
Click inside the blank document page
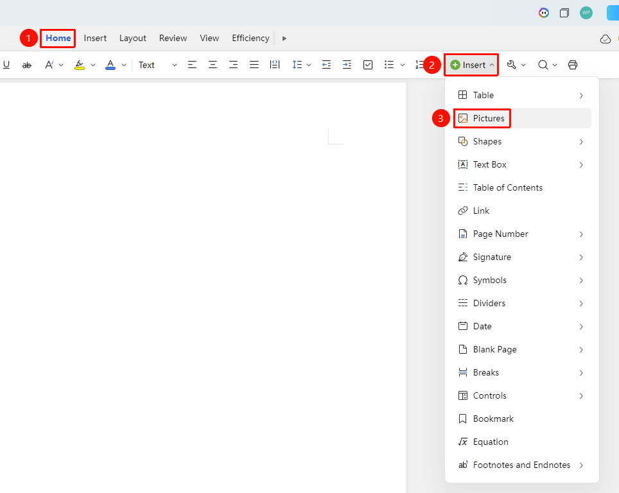[203, 288]
